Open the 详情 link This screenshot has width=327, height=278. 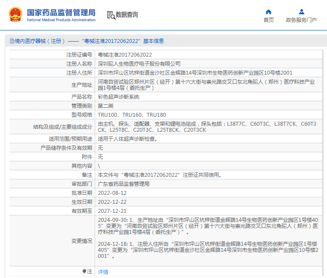pos(103,272)
